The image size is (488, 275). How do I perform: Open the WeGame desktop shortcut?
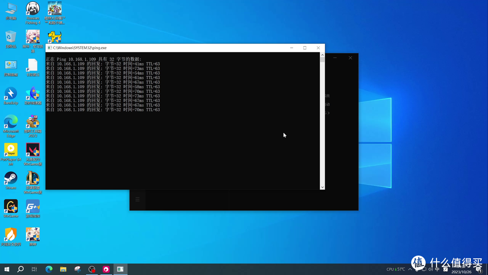[x=11, y=206]
